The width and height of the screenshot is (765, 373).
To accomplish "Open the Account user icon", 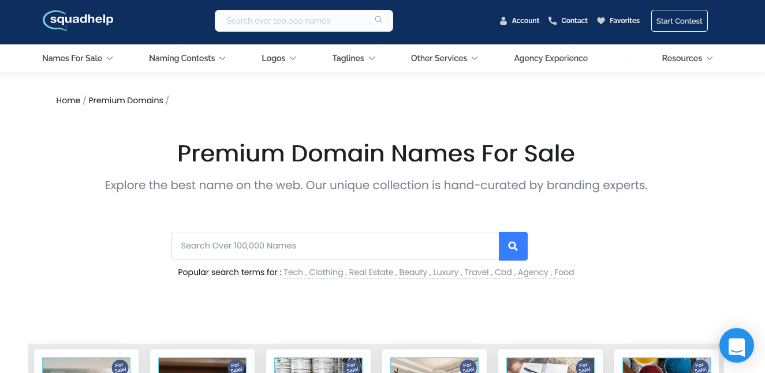I will click(x=503, y=21).
